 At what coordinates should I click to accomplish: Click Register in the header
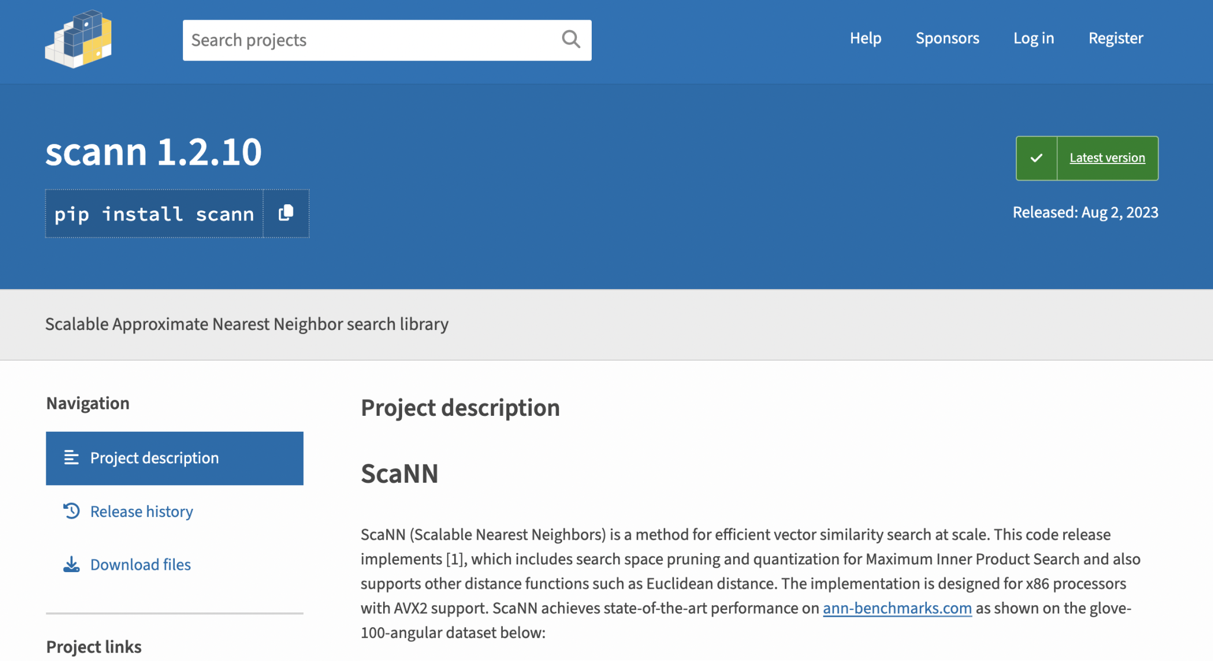(x=1115, y=38)
